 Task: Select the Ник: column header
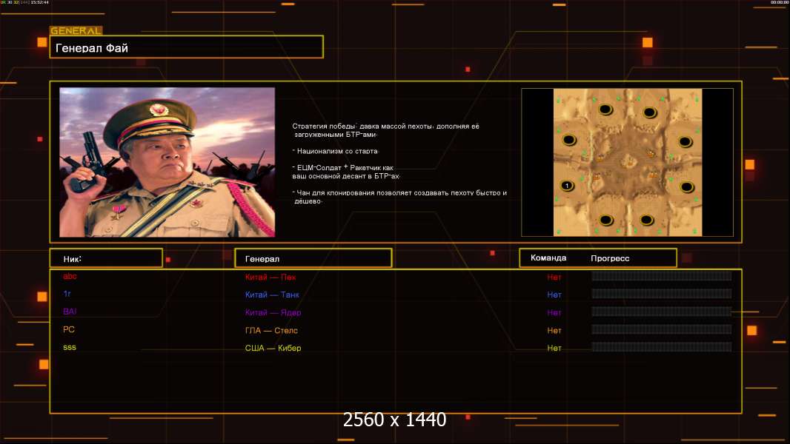pos(105,258)
